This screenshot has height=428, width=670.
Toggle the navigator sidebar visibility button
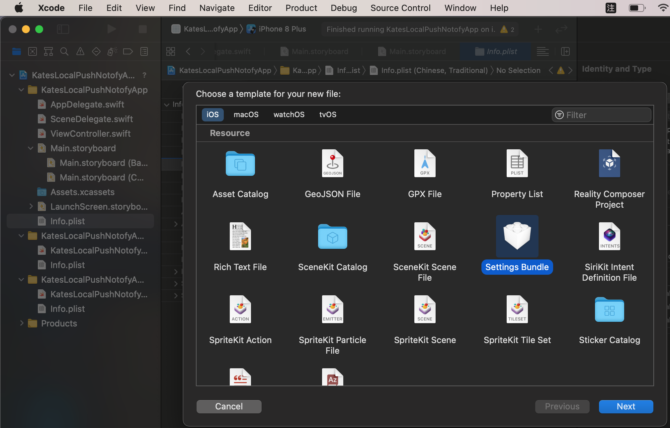(x=63, y=29)
